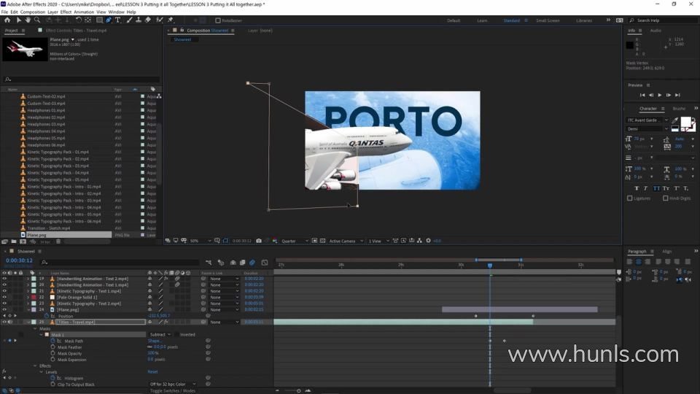Viewport: 700px width, 394px height.
Task: Click the Home icon in the toolbar
Action: coord(8,20)
